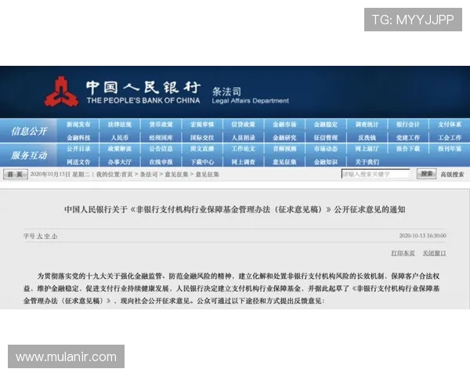Viewport: 470px width, 376px height.
Task: Navigate to 工会工作
Action: click(450, 138)
